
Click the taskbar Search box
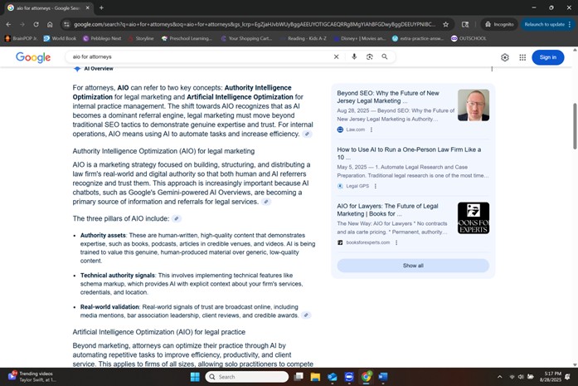point(246,377)
